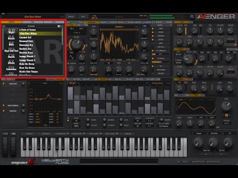Click the preset list scrollbar
Screen dimensions: 238x178
62,37
